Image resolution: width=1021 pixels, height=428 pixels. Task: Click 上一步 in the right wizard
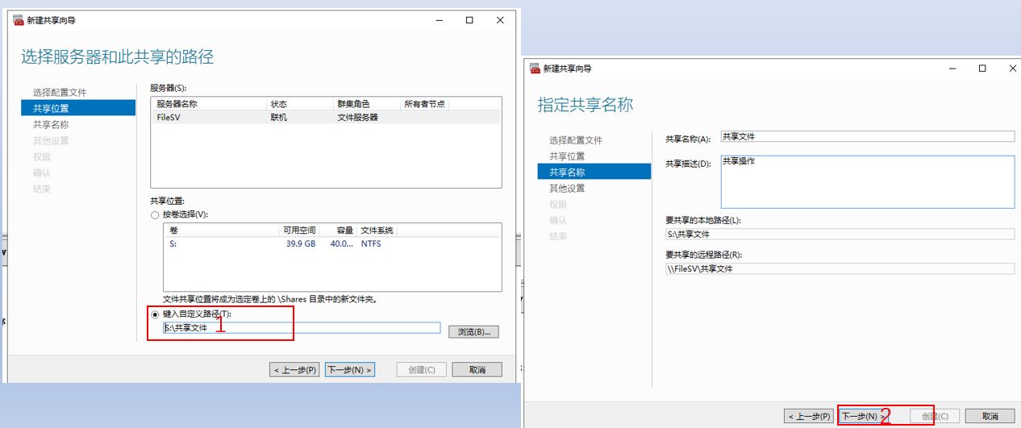[810, 416]
